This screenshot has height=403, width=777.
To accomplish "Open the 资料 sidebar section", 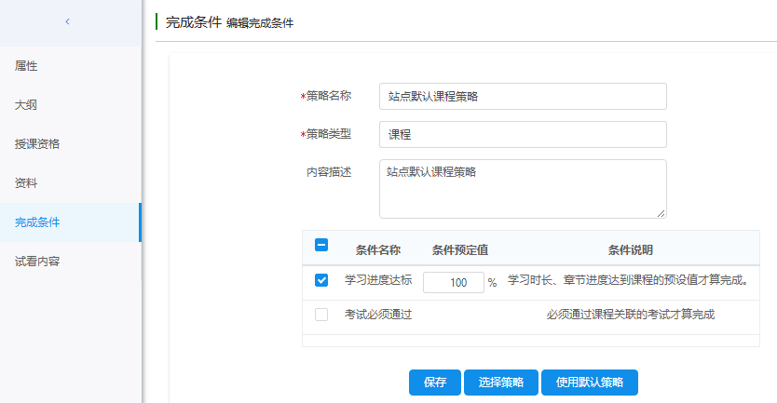I will (x=27, y=183).
